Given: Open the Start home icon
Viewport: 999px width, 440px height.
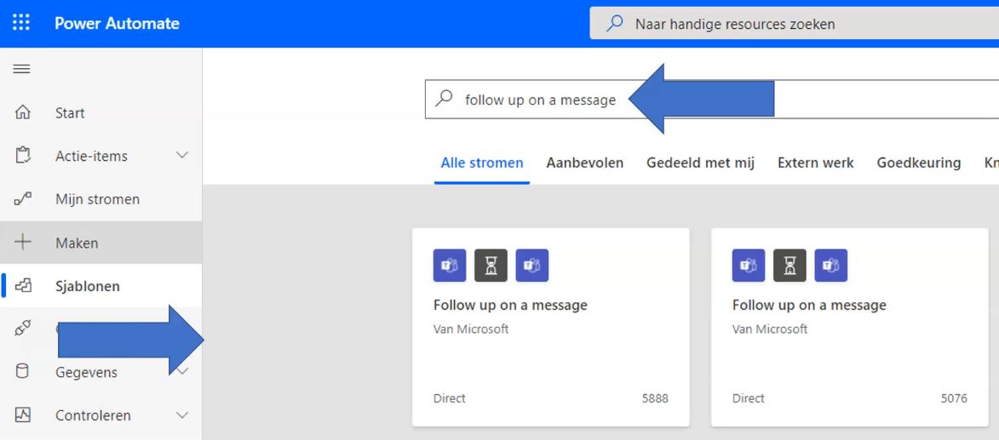Looking at the screenshot, I should tap(22, 112).
